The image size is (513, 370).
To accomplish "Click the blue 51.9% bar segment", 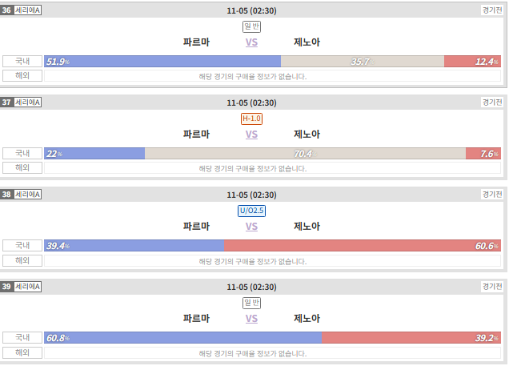I will tap(162, 61).
